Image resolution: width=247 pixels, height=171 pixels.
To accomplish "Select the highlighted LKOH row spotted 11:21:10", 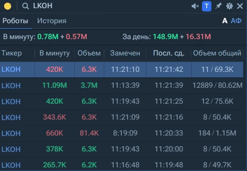I will (x=121, y=70).
